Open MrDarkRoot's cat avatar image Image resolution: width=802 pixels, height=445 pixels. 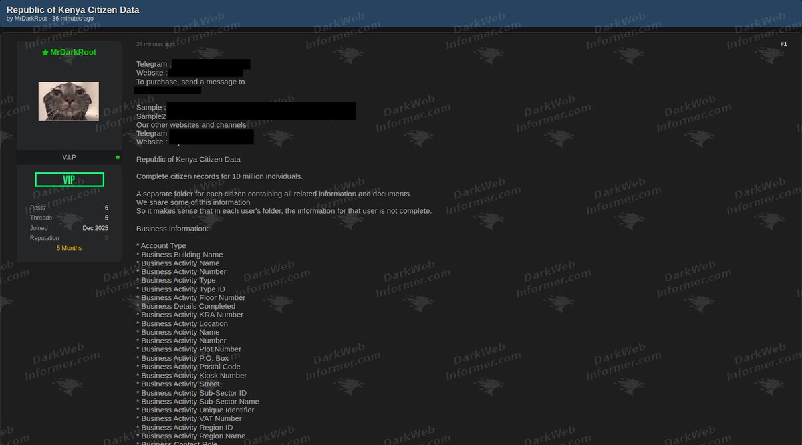coord(69,102)
